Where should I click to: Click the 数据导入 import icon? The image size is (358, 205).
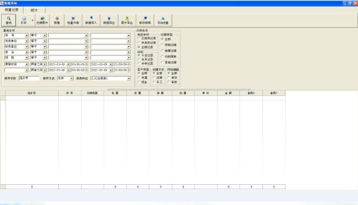click(91, 20)
